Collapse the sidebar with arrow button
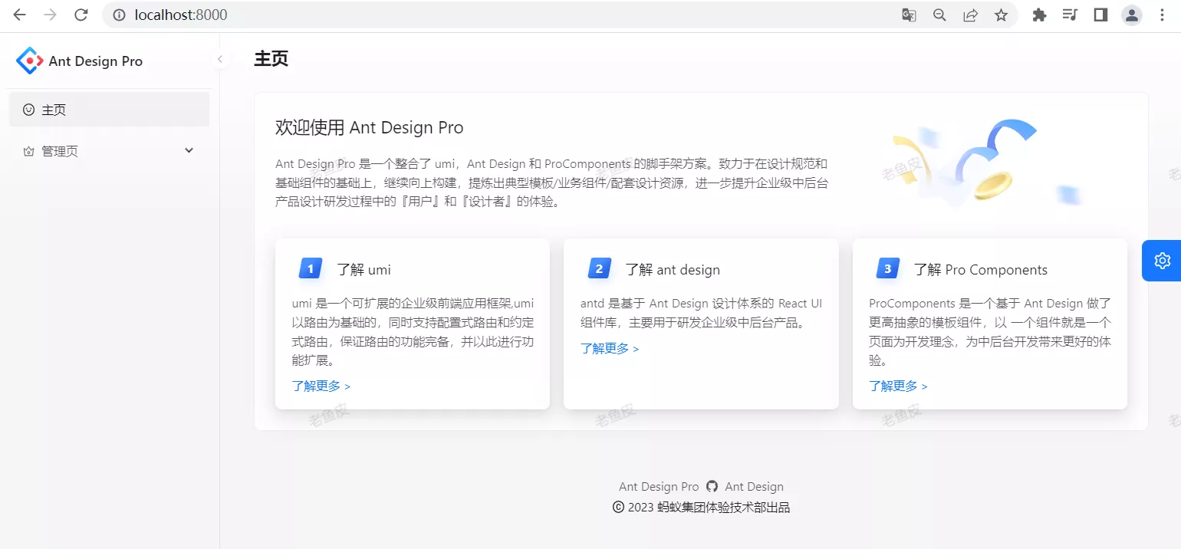This screenshot has height=549, width=1181. [x=220, y=59]
